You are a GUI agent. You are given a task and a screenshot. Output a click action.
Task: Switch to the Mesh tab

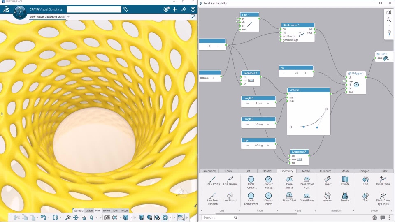[345, 171]
